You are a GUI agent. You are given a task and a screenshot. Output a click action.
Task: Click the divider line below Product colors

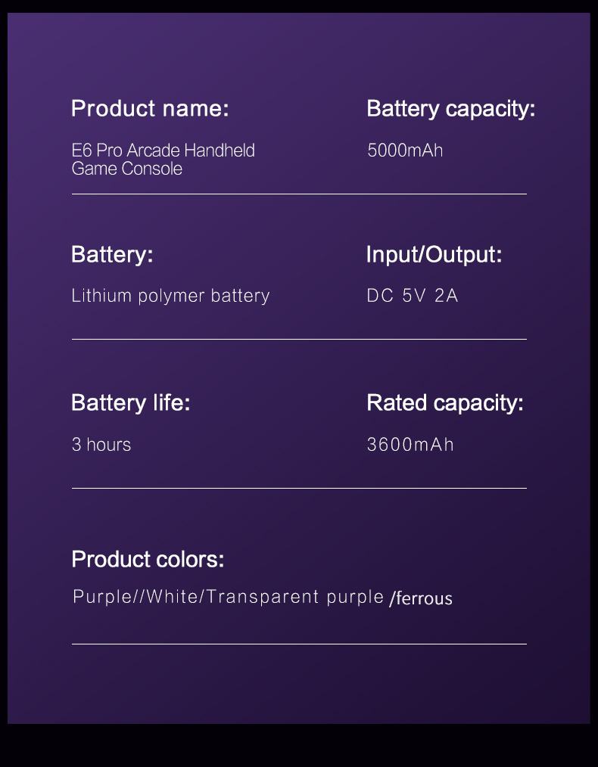[299, 644]
